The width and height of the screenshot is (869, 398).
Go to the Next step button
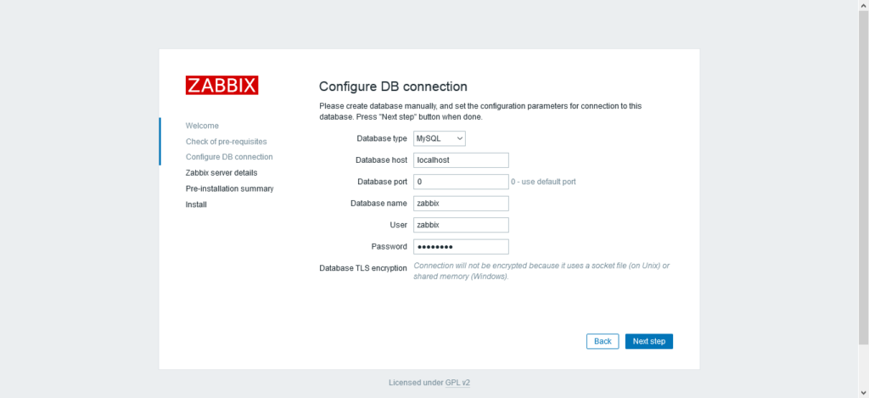pos(649,341)
